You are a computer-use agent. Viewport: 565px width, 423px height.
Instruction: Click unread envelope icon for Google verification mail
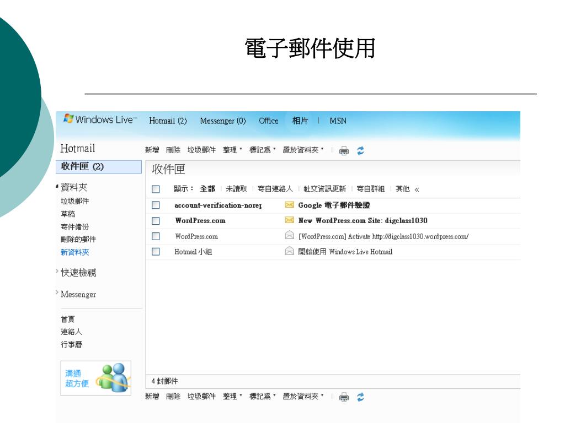(x=289, y=205)
